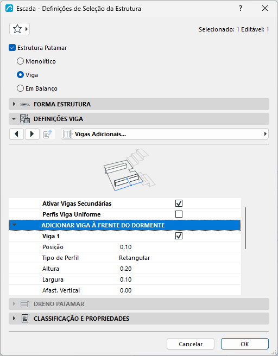Image resolution: width=278 pixels, height=356 pixels.
Task: Click the Altura value 0.20
Action: click(125, 269)
